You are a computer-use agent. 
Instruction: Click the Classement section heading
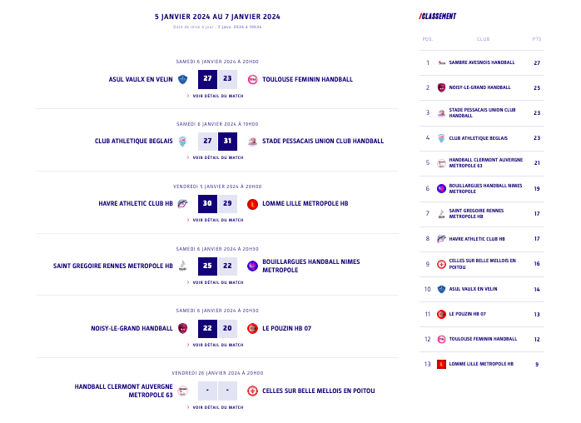coord(438,16)
